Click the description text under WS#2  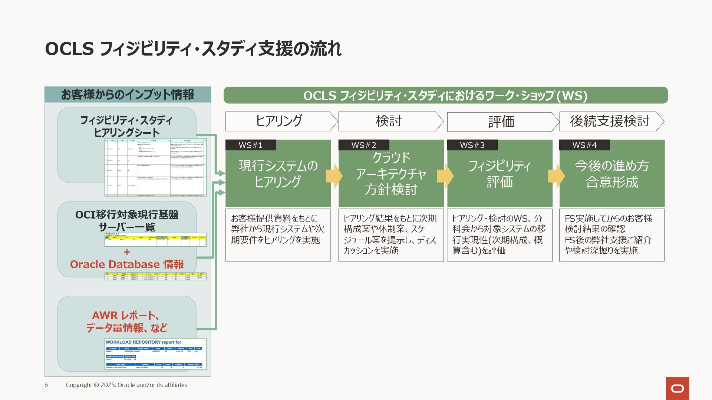(390, 234)
